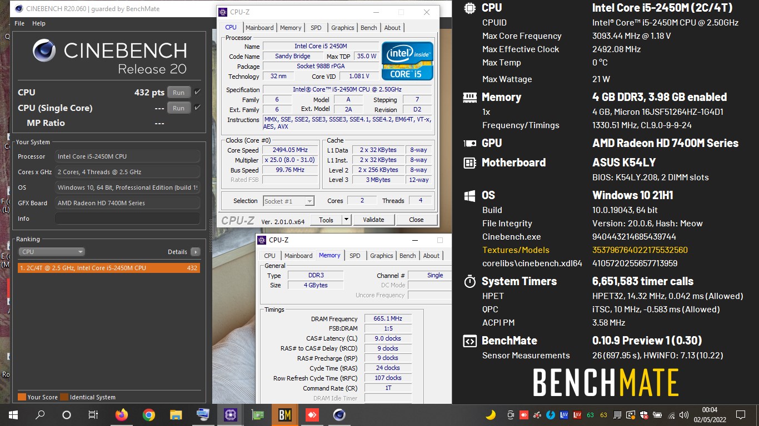Run the CPU multi-core benchmark

[179, 93]
